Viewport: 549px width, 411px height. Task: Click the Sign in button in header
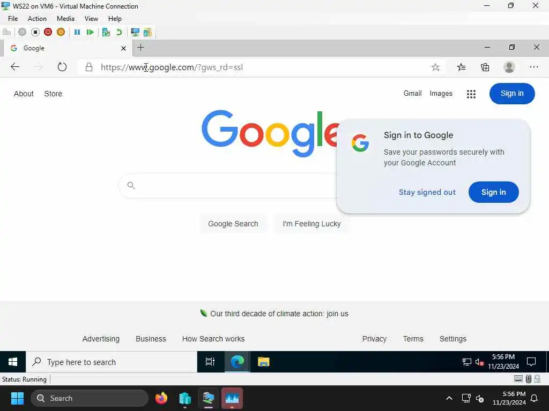pyautogui.click(x=512, y=93)
